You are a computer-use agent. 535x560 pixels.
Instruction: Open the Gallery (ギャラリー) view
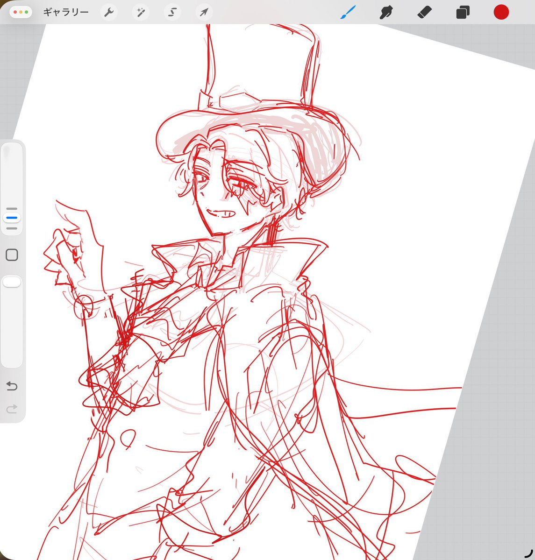pos(66,12)
